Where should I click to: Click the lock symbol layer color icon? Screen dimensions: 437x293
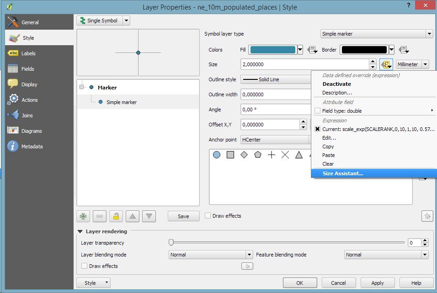click(117, 216)
